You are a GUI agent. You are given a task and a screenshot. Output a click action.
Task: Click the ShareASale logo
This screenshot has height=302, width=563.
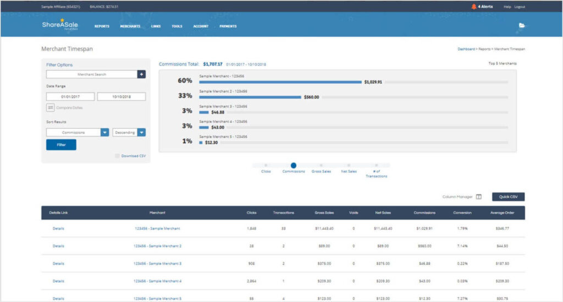60,24
